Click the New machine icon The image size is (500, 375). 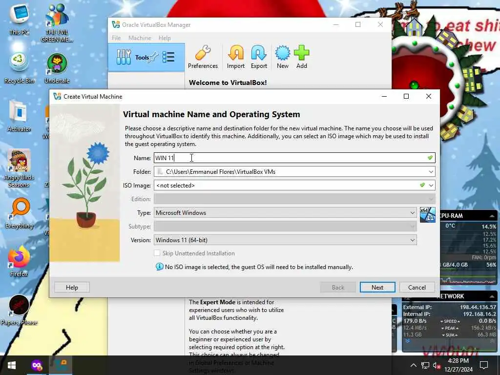coord(283,57)
